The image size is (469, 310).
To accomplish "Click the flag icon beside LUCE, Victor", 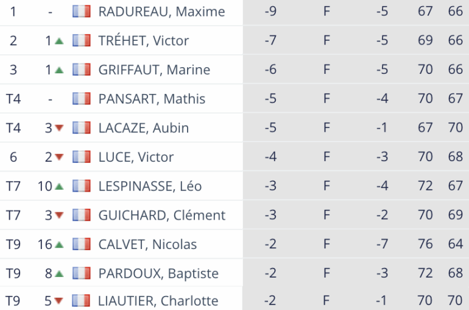I will [x=81, y=157].
